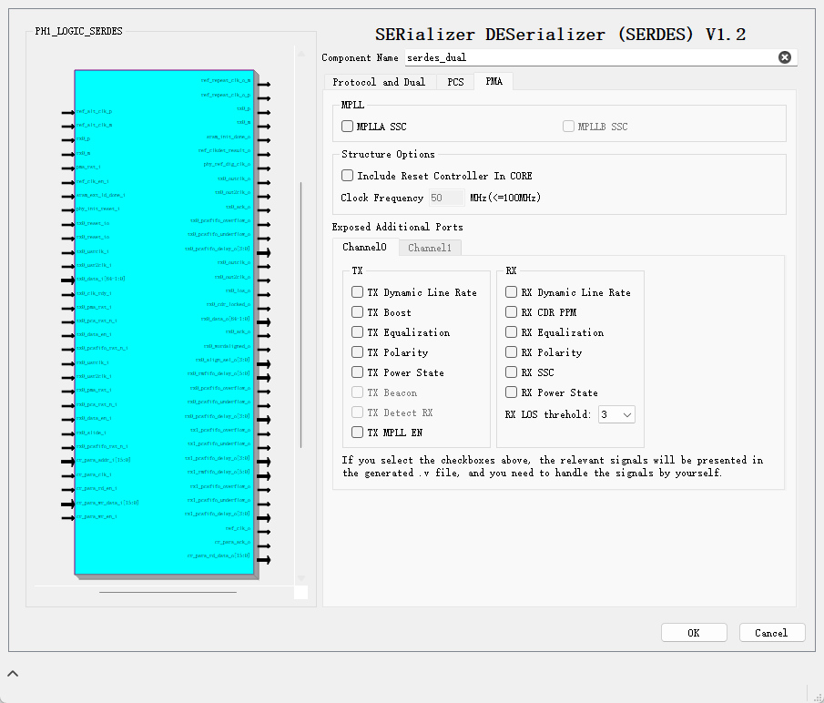Click the up arrow of the diagram's vertical scrollbar

click(301, 53)
